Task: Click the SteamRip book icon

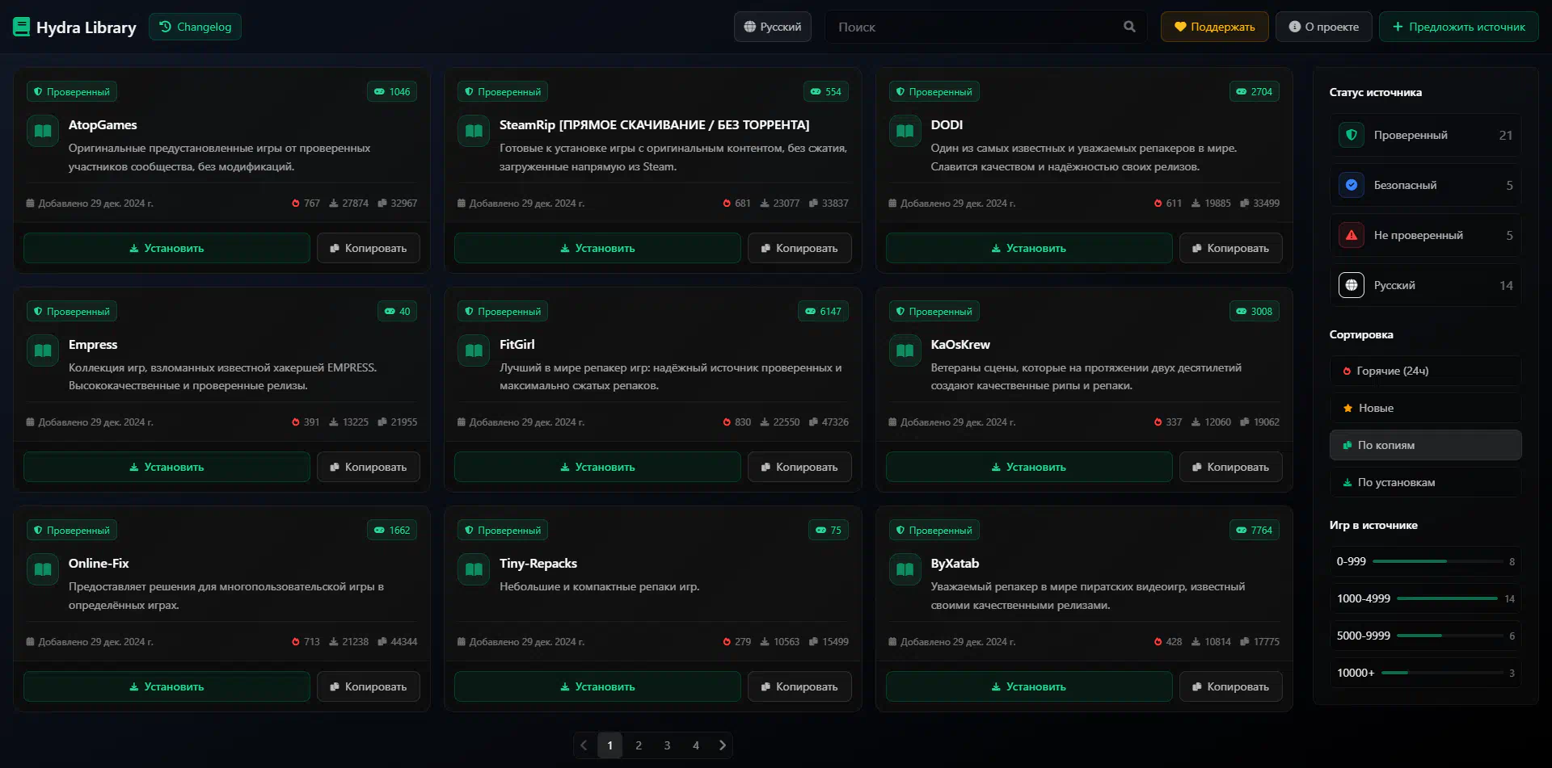Action: (x=474, y=131)
